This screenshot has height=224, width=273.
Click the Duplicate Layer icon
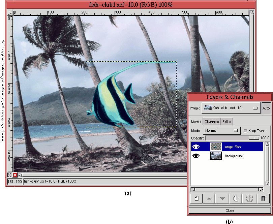click(x=236, y=199)
